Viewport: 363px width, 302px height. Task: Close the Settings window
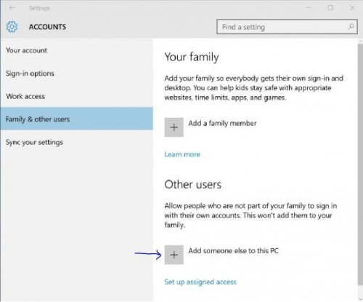pos(352,8)
